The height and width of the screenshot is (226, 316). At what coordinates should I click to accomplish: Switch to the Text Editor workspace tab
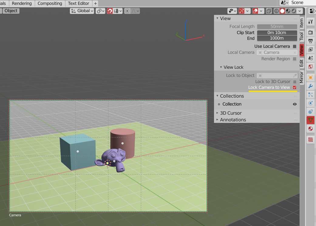78,3
